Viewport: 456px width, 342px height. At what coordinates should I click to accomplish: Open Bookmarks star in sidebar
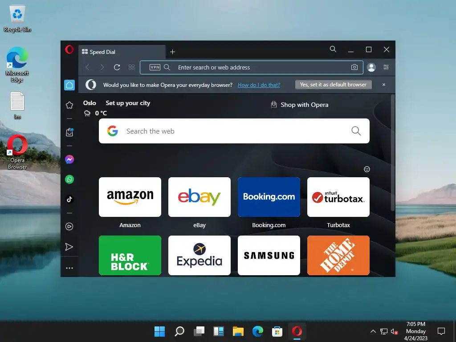point(69,105)
